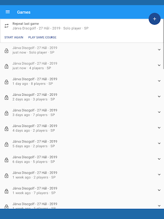Viewport: 164px width, 219px height.
Task: Click lock icon on 1 day ago game
Action: [x=6, y=82]
